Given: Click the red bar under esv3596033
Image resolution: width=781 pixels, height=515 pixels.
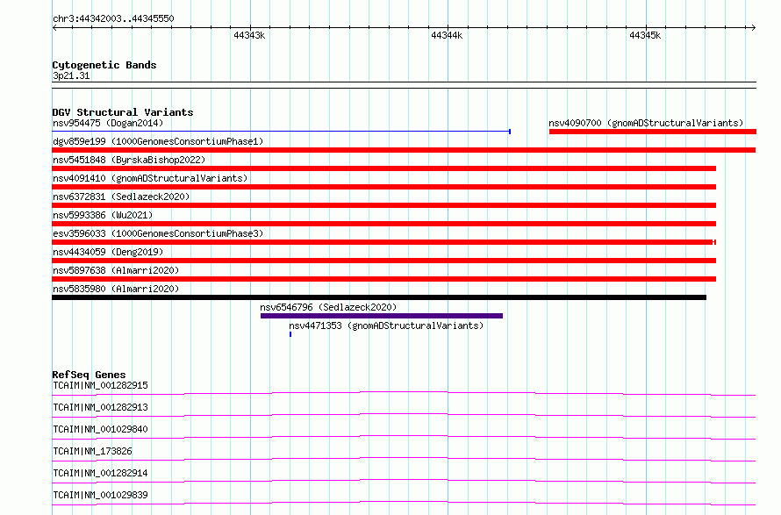Looking at the screenshot, I should point(384,242).
